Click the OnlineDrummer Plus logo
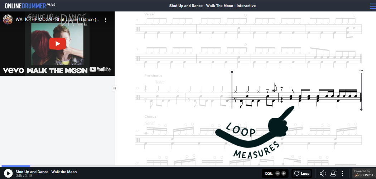This screenshot has height=179, width=376. coord(30,5)
